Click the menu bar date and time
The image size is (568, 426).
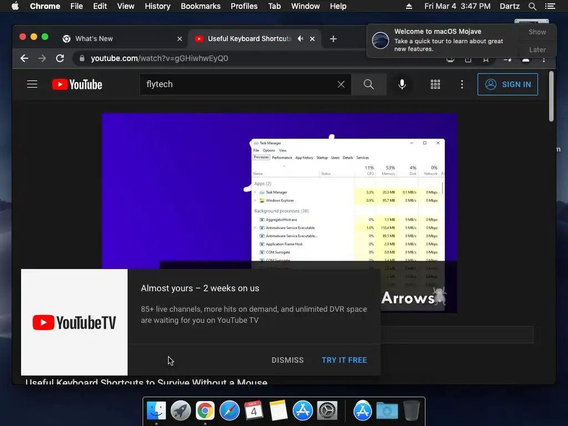(x=457, y=6)
